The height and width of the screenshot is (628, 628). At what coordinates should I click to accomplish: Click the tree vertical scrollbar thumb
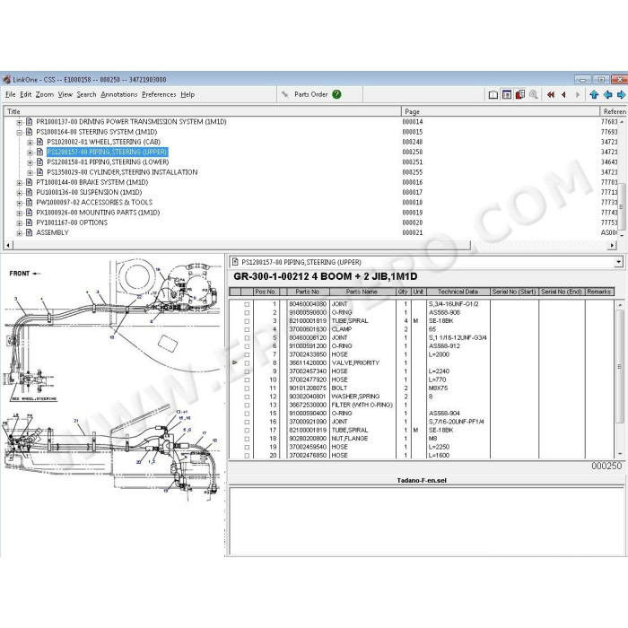622,206
